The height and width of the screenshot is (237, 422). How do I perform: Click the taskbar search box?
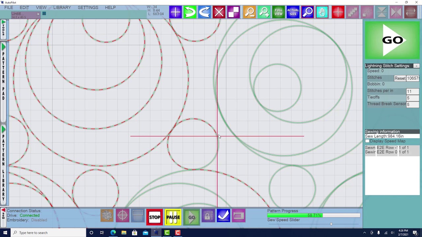click(48, 233)
